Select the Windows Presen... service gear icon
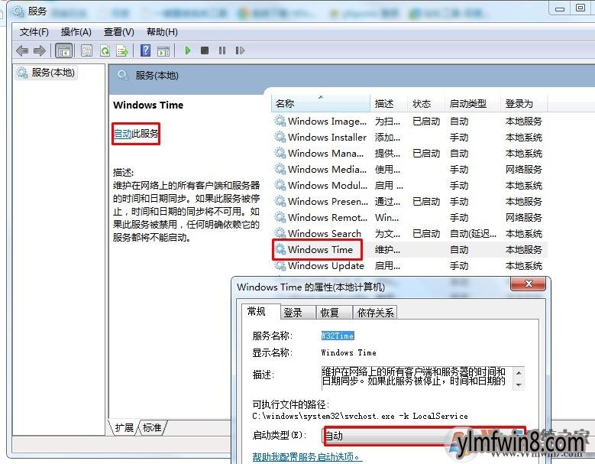Image resolution: width=595 pixels, height=464 pixels. 280,201
